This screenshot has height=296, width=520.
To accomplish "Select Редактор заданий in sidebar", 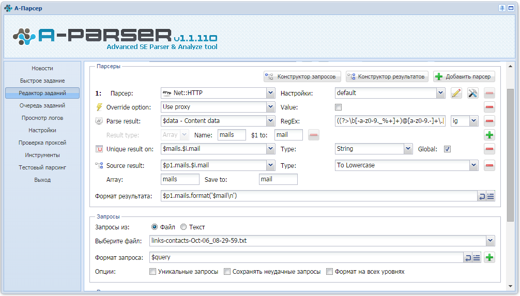I will [x=42, y=93].
